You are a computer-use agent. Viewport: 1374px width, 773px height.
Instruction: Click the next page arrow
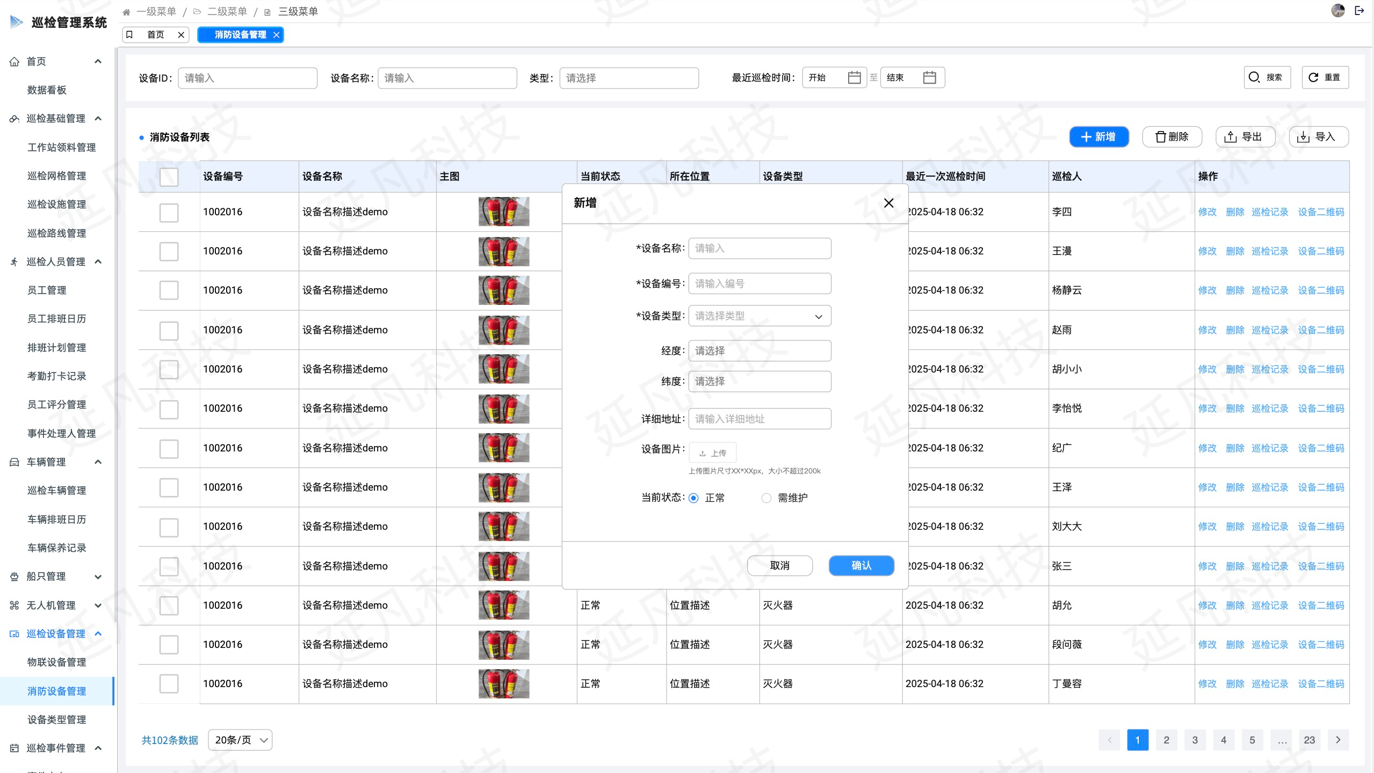pos(1338,740)
